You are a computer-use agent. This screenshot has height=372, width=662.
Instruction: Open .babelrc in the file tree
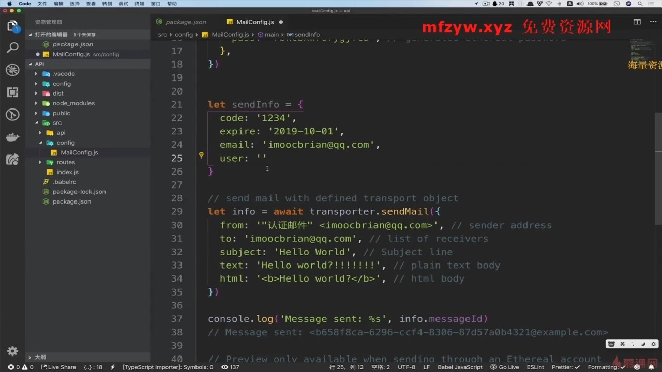(88, 182)
